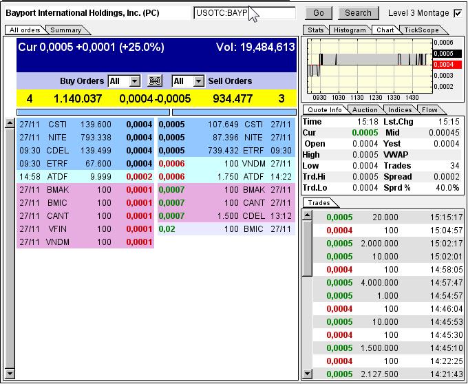Screen dimensions: 468x384
Task: Select ATDF sell order of 1.750
Action: tap(226, 177)
